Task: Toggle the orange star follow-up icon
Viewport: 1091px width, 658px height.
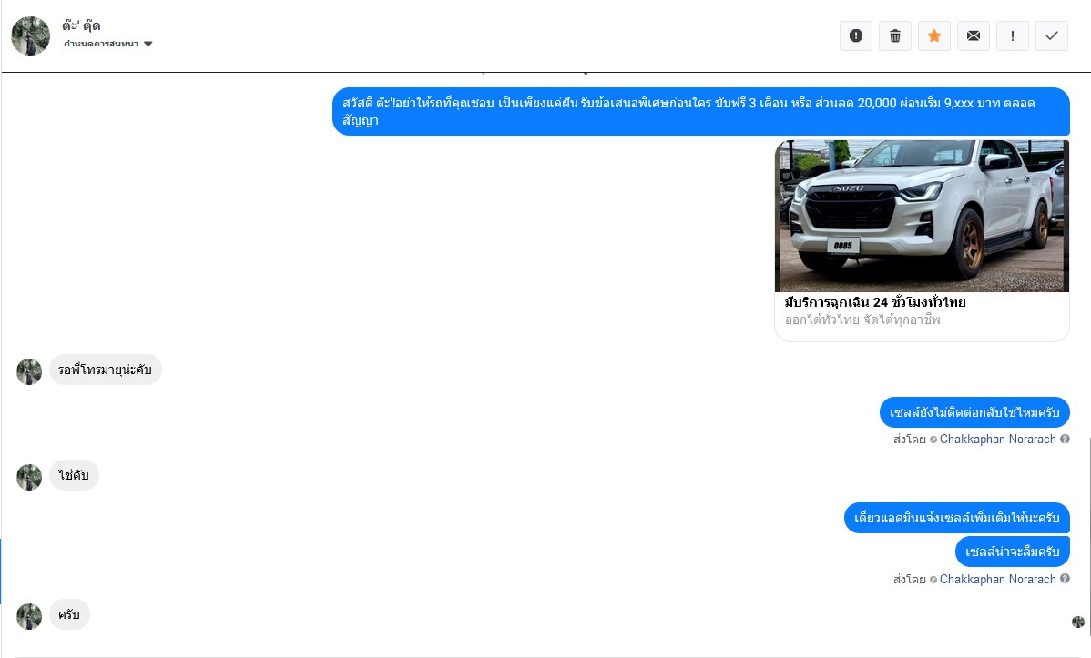Action: (933, 35)
